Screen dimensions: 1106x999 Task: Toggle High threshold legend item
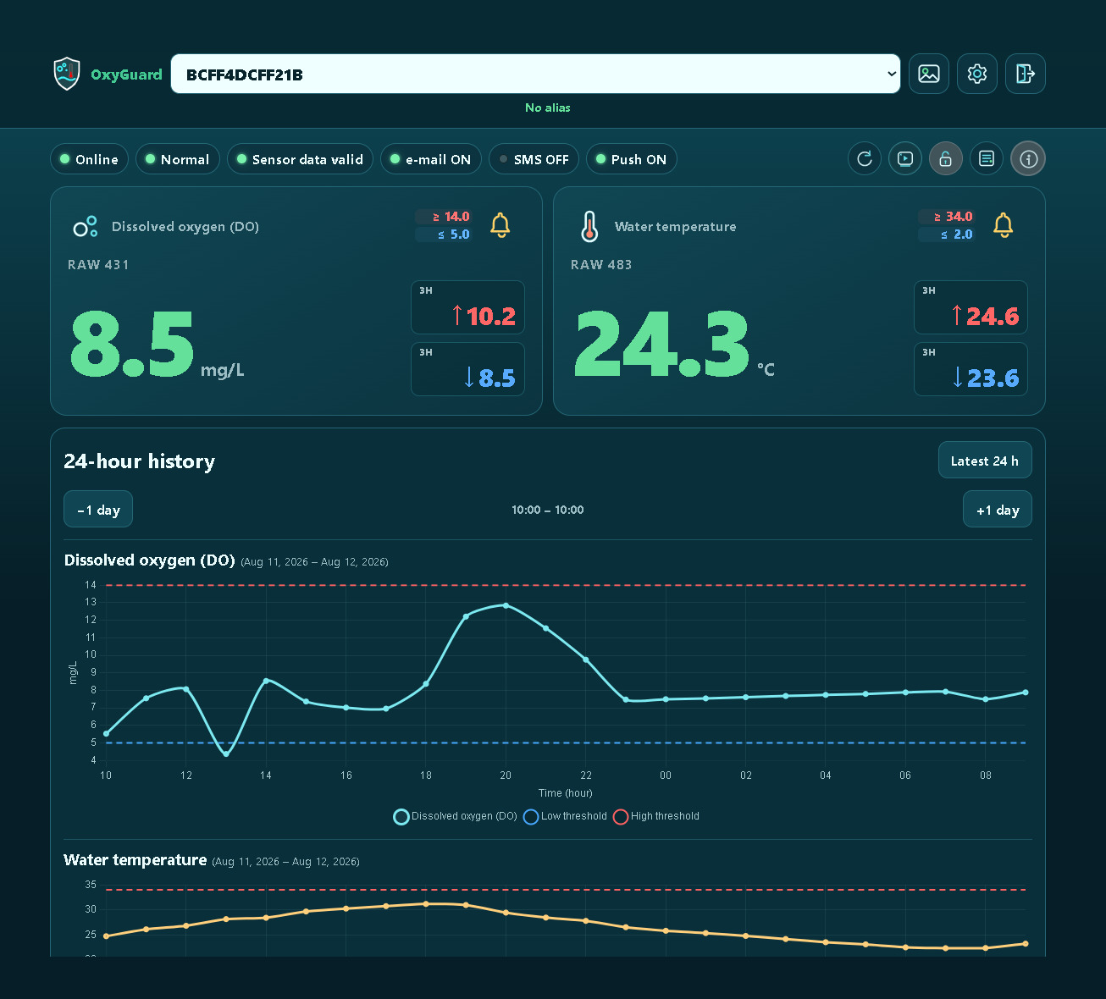(656, 816)
